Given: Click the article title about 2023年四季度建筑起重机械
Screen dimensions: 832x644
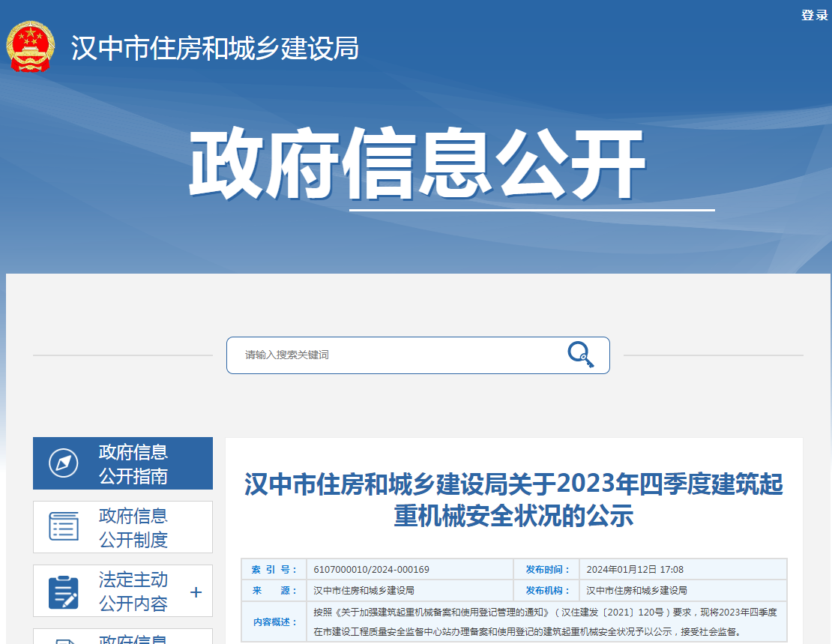Looking at the screenshot, I should point(513,499).
